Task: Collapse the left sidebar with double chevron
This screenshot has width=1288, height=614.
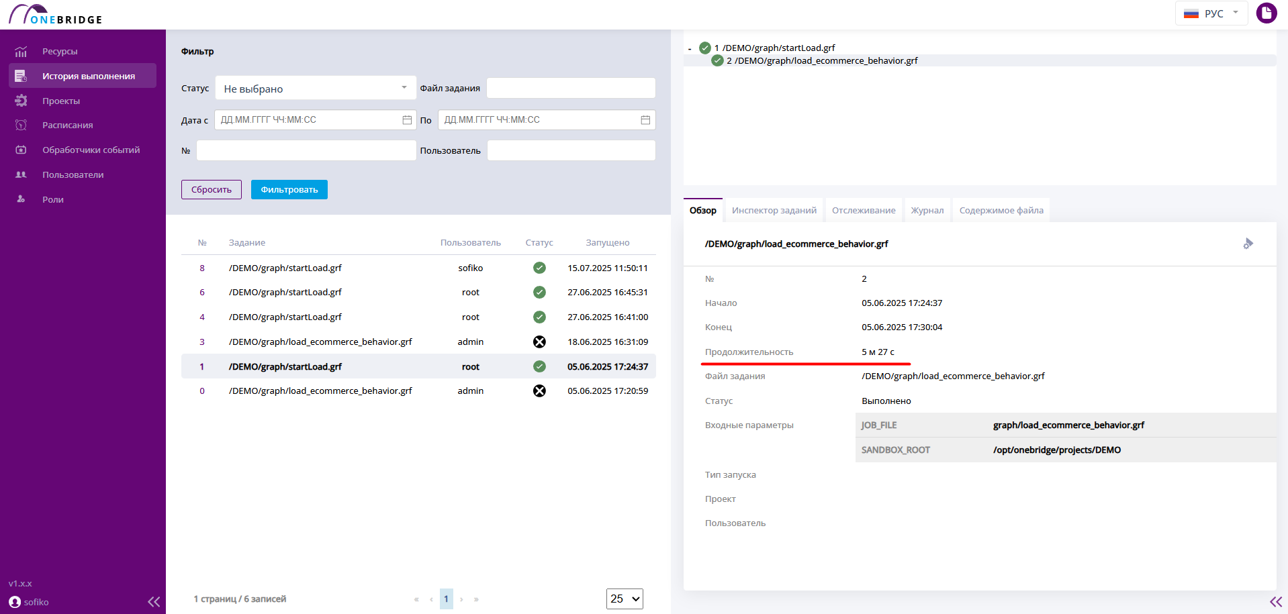Action: (154, 602)
